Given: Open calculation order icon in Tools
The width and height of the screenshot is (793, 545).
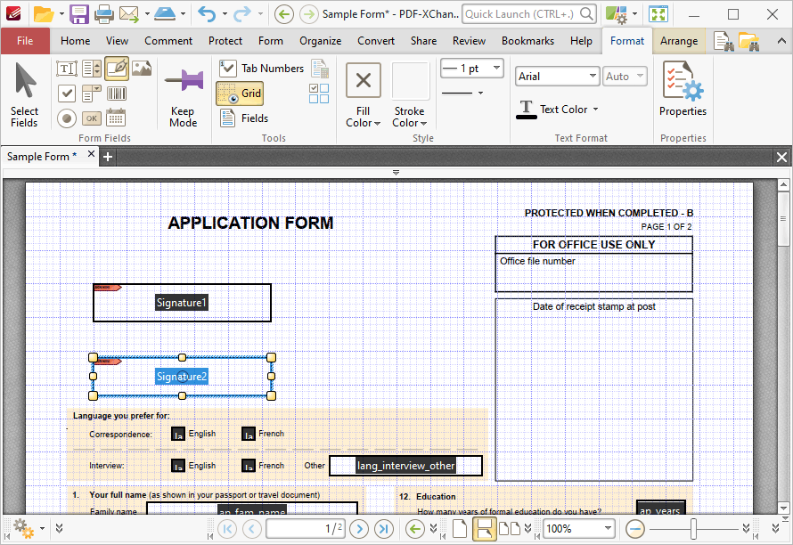Looking at the screenshot, I should 320,69.
